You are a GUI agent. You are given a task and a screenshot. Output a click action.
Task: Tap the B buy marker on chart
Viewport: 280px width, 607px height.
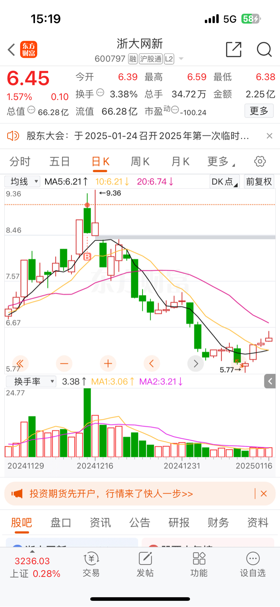pos(87,257)
